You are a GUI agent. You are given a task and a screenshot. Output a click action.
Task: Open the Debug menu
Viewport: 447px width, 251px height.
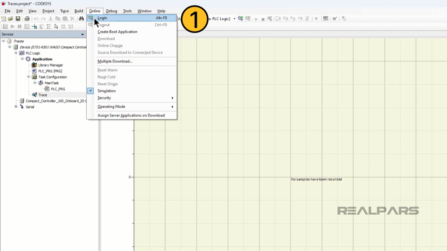(x=111, y=11)
